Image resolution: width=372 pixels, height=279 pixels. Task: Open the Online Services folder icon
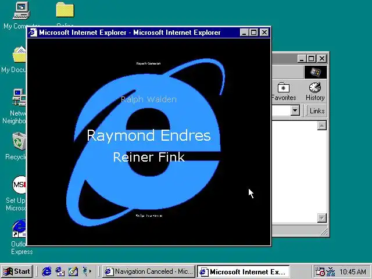pyautogui.click(x=65, y=10)
